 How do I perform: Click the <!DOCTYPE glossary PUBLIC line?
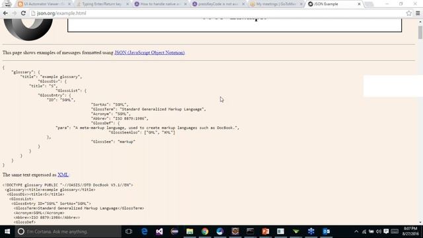click(x=67, y=185)
